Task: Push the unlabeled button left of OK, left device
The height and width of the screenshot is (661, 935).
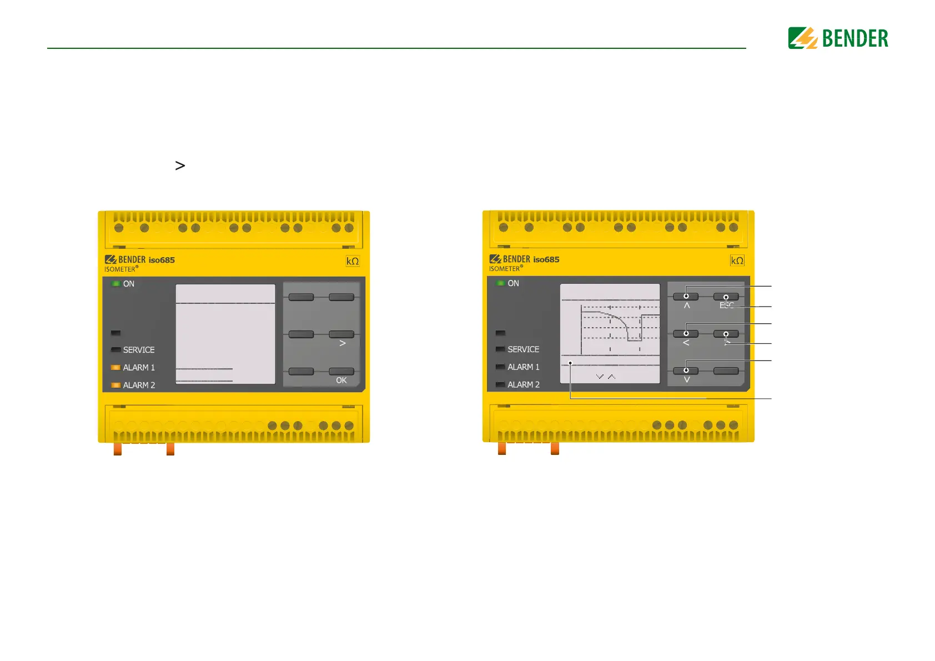Action: tap(301, 372)
